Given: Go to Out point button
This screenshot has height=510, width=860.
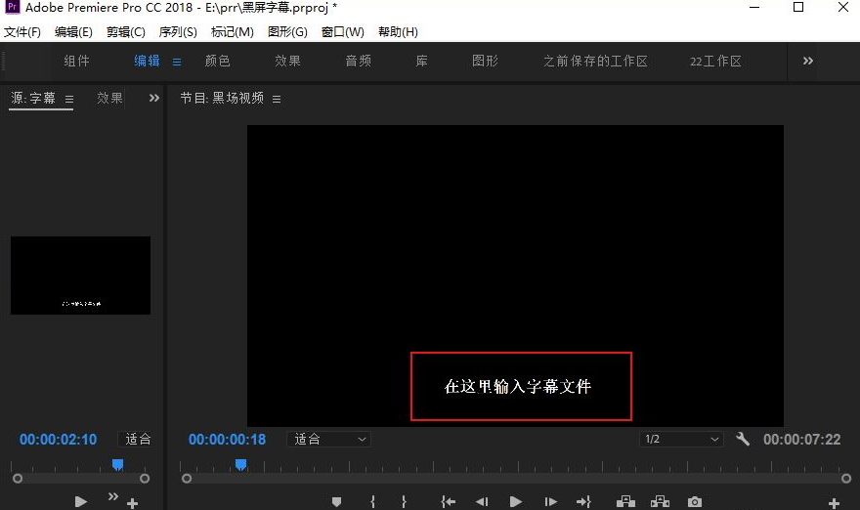Looking at the screenshot, I should coord(583,502).
